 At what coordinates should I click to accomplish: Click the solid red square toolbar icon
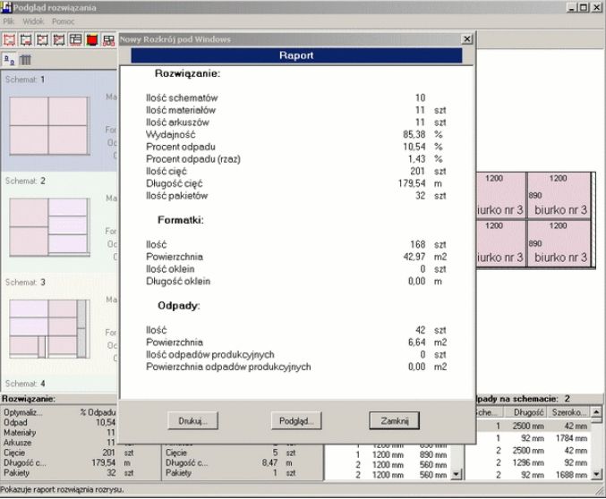tap(92, 39)
